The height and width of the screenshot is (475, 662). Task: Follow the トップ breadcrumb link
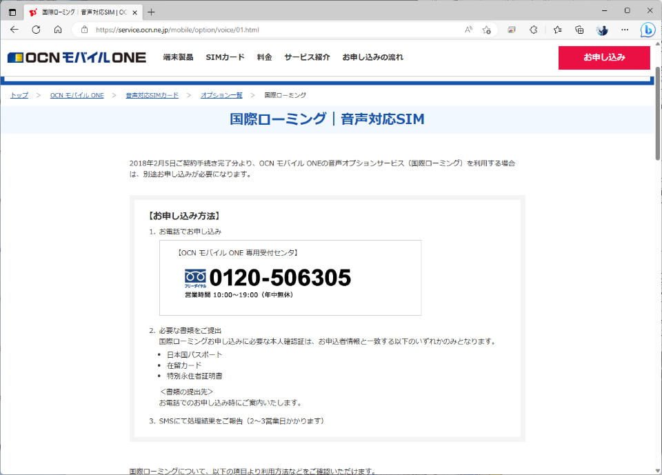click(x=19, y=95)
